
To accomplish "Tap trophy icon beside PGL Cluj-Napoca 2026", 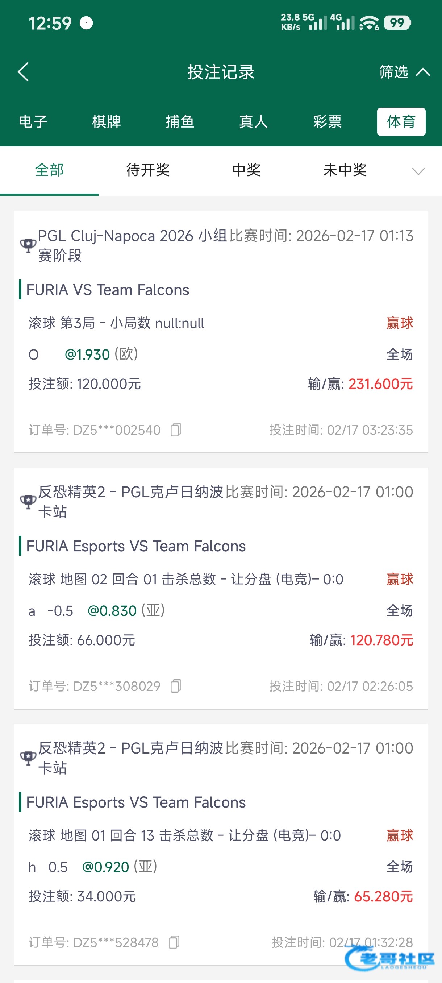I will point(28,245).
